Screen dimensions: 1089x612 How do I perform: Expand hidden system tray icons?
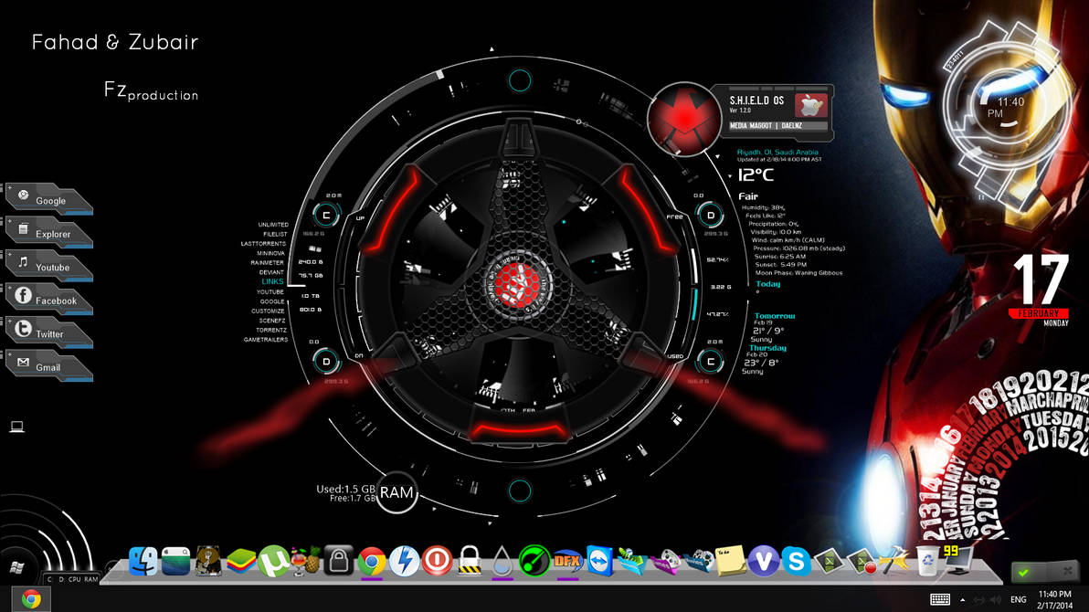click(x=963, y=599)
